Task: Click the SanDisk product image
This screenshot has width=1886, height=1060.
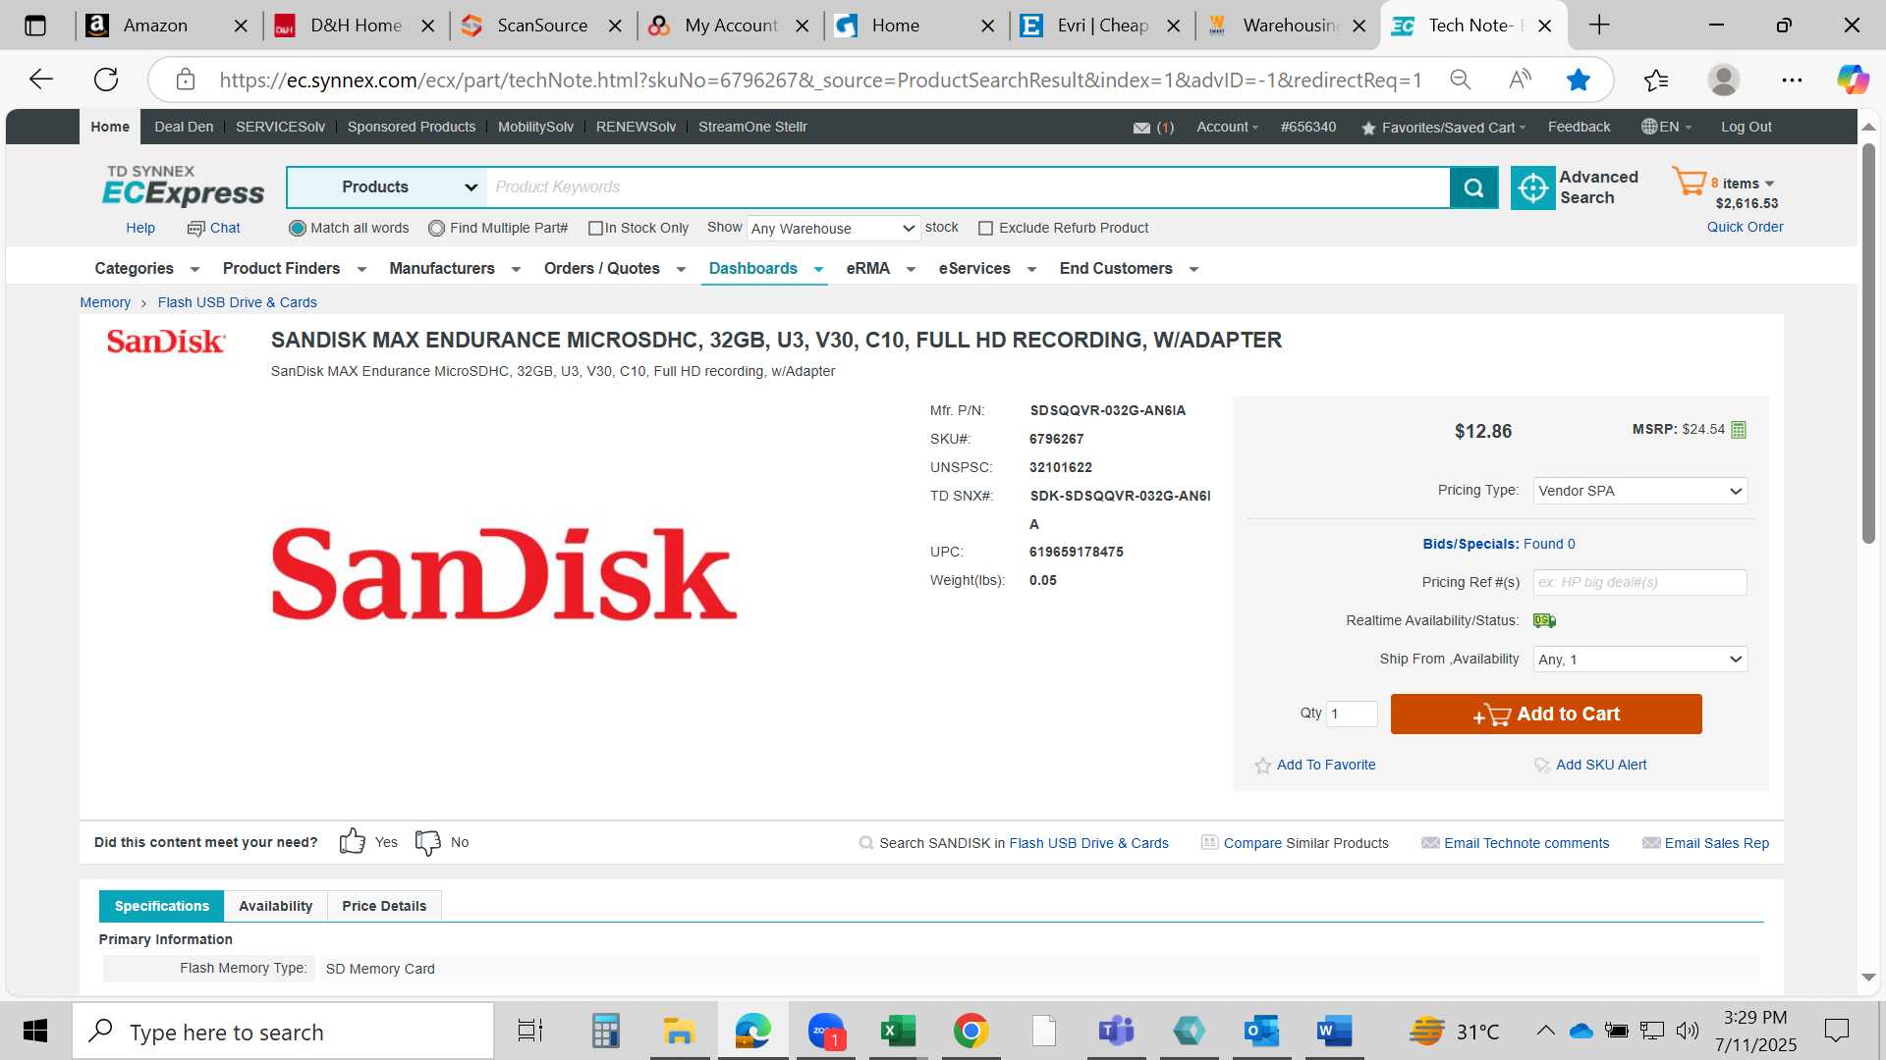Action: 504,575
